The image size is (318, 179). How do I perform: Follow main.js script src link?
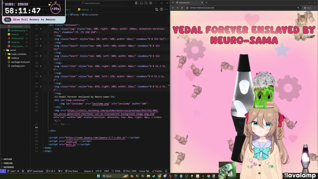[71, 145]
